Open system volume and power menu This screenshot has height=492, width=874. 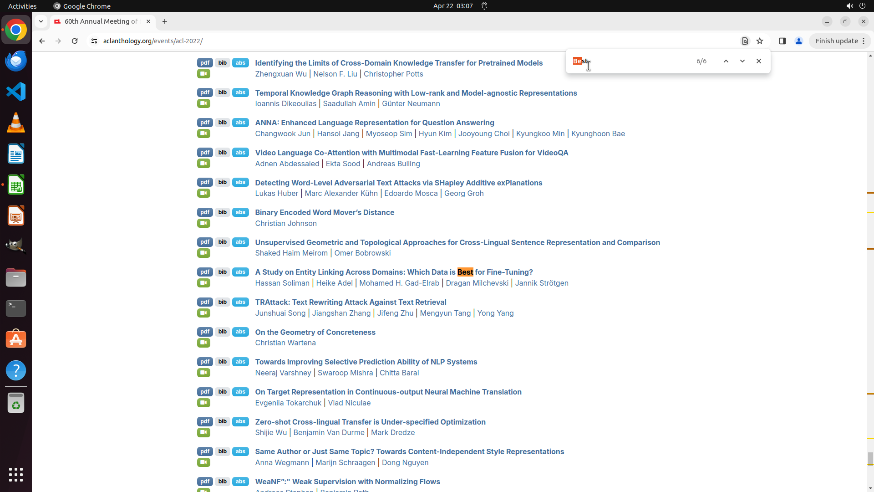(x=855, y=6)
